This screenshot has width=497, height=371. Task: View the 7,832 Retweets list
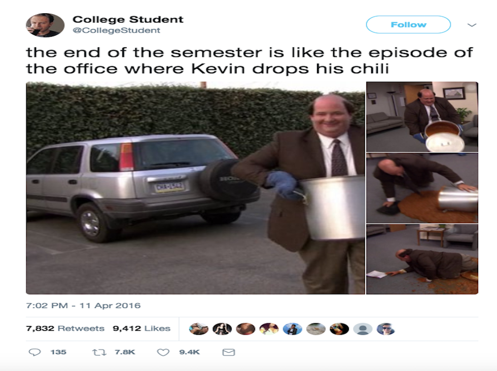click(65, 328)
